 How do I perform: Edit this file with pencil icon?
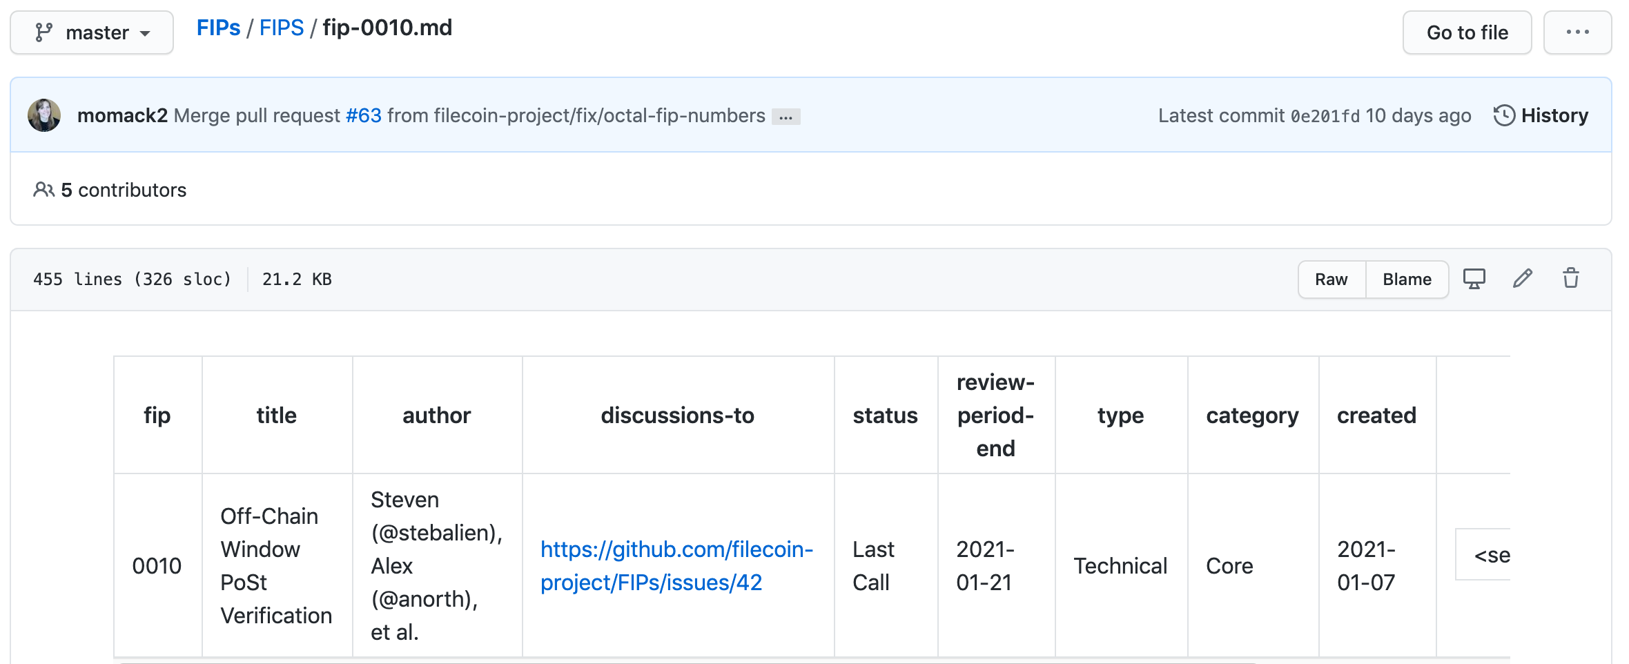[1523, 279]
